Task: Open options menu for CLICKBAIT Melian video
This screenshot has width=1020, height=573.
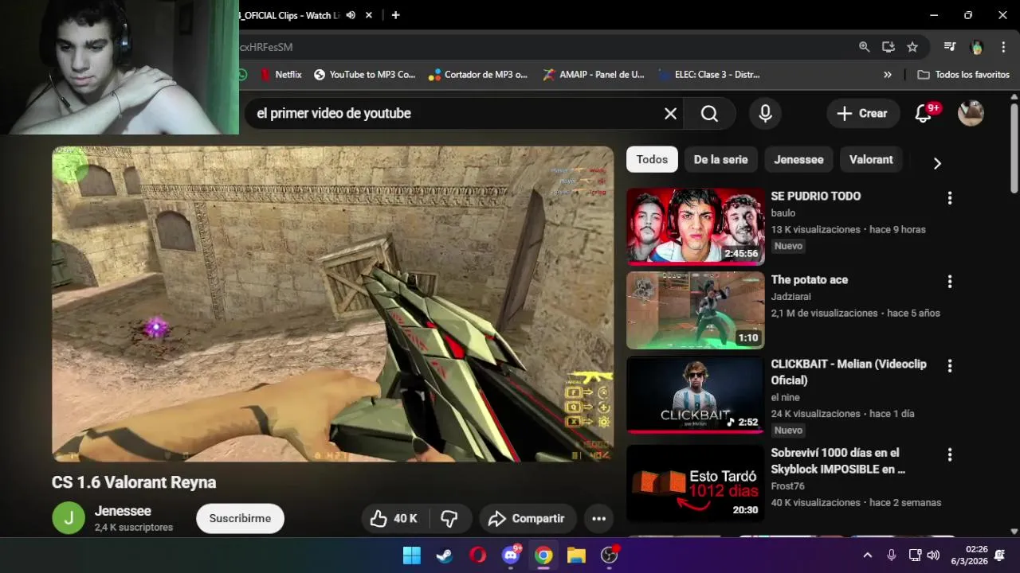Action: pos(949,365)
